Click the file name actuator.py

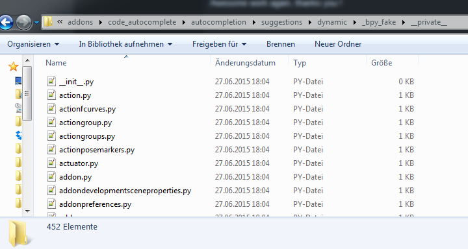click(x=79, y=163)
